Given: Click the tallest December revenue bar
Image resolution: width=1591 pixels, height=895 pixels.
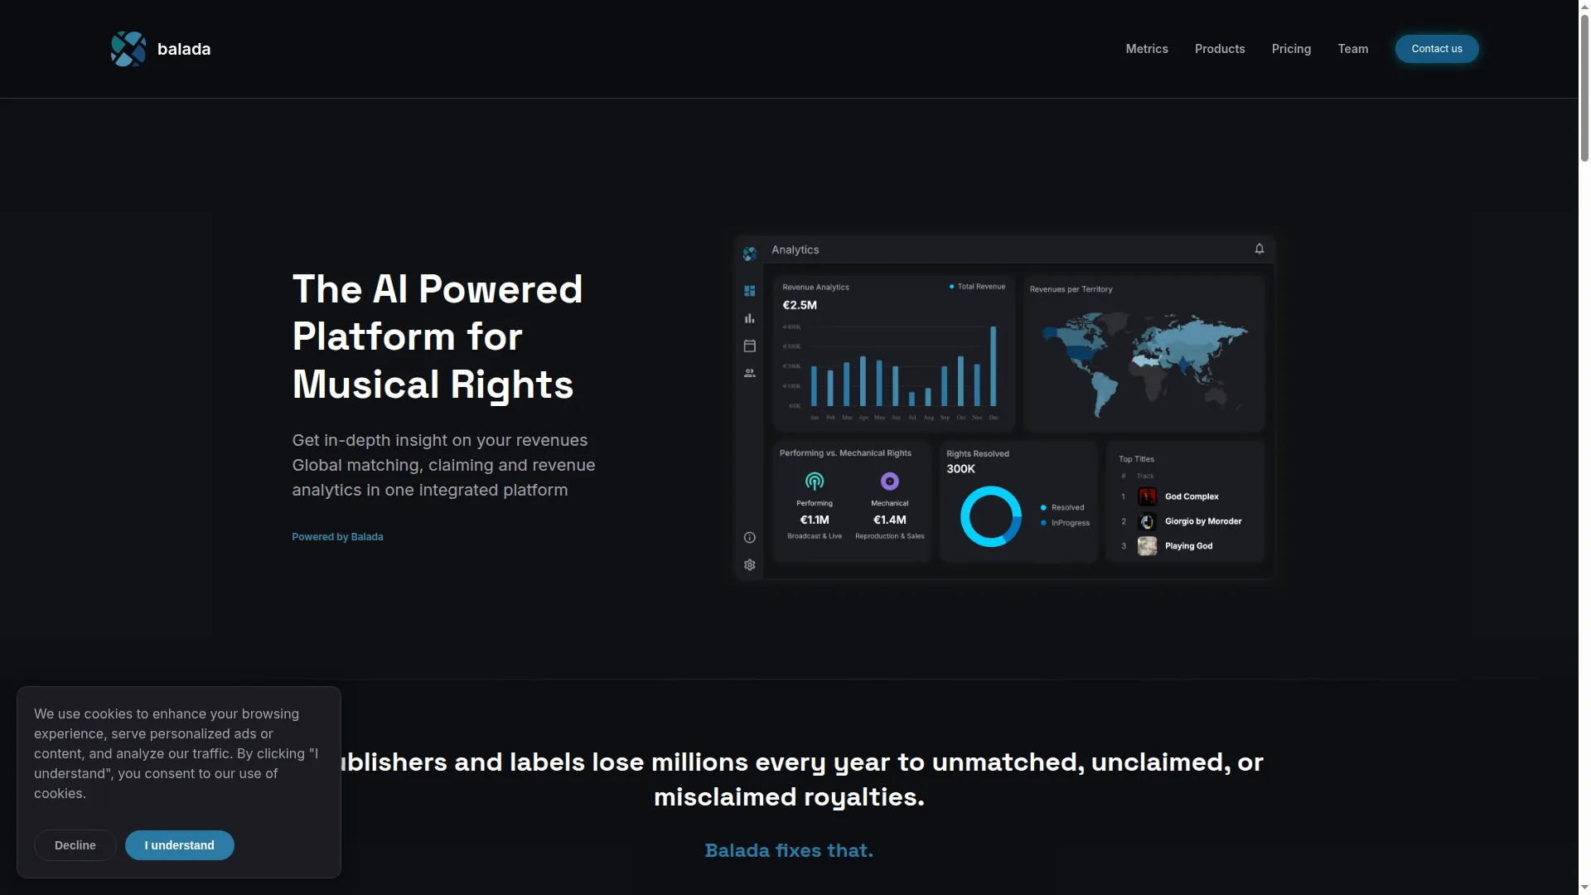Looking at the screenshot, I should pos(994,366).
